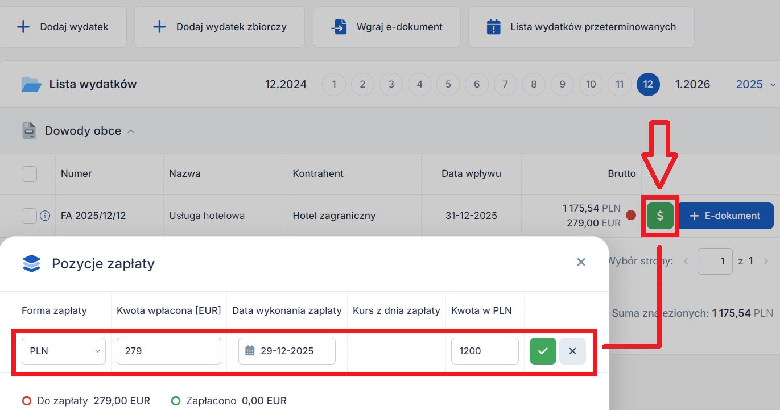
Task: Click Wgraj e-dokument upload button
Action: pos(386,27)
